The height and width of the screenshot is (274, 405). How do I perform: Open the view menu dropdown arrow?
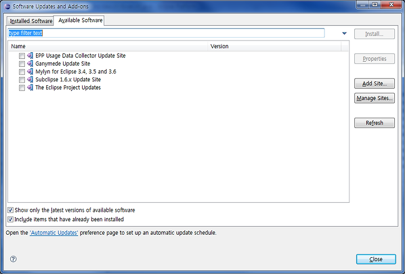point(344,33)
